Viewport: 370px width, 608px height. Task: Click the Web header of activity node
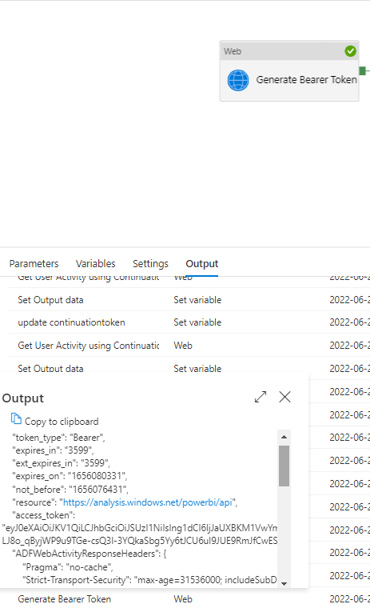point(289,51)
